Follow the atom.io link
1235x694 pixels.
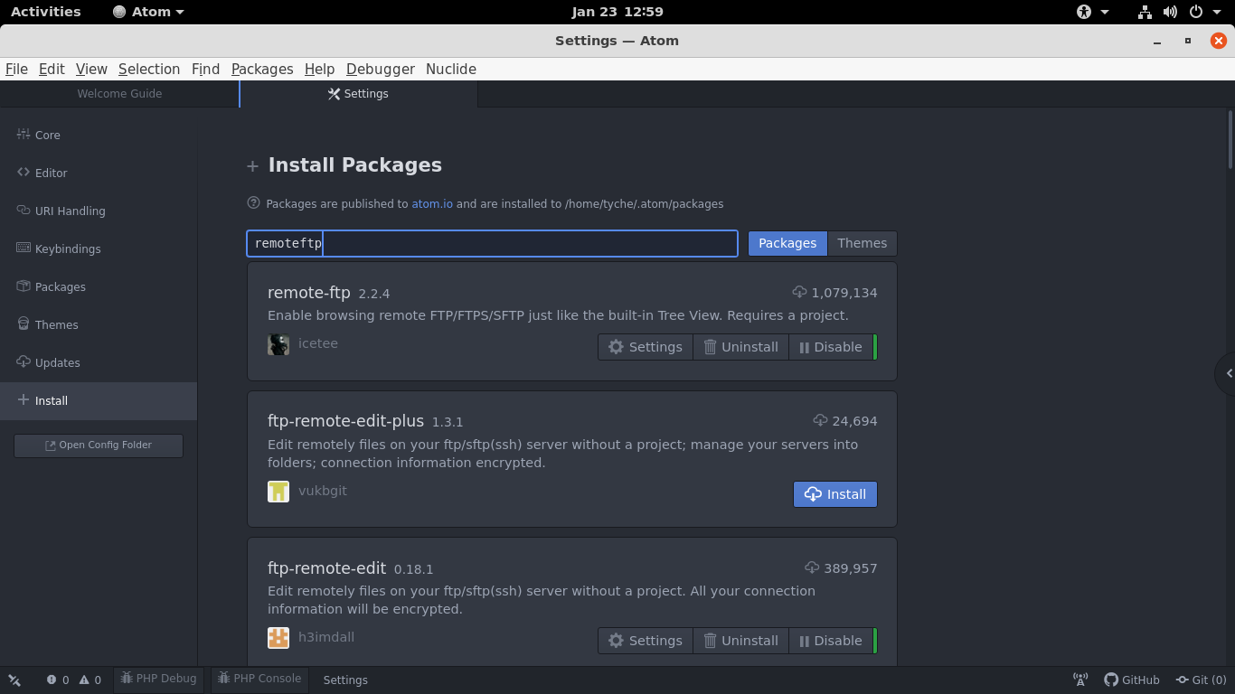coord(432,204)
